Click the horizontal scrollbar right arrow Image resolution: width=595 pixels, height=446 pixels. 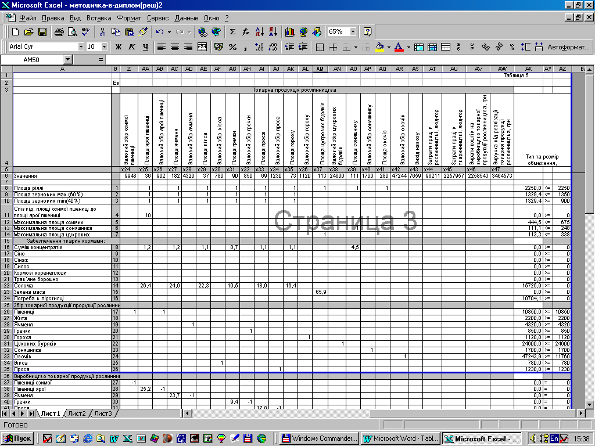581,413
